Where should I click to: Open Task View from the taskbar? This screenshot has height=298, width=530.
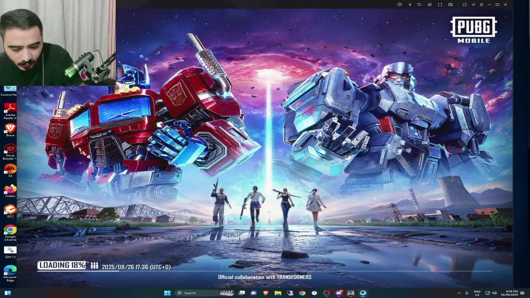pos(242,293)
